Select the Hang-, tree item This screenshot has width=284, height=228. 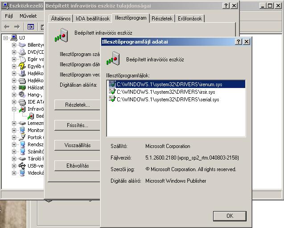(x=35, y=95)
